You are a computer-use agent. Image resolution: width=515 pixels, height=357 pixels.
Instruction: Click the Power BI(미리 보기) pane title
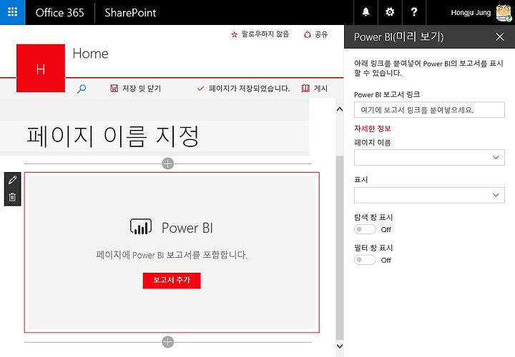pos(398,36)
